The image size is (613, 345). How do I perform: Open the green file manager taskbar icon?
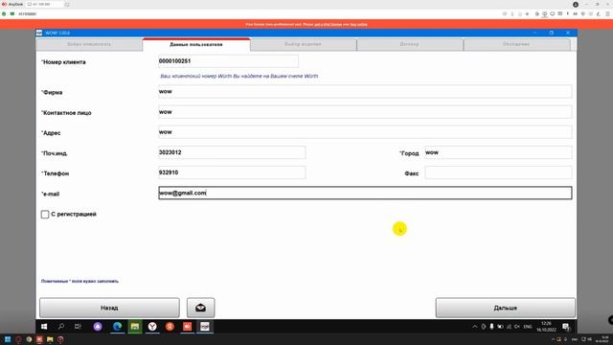[x=135, y=326]
